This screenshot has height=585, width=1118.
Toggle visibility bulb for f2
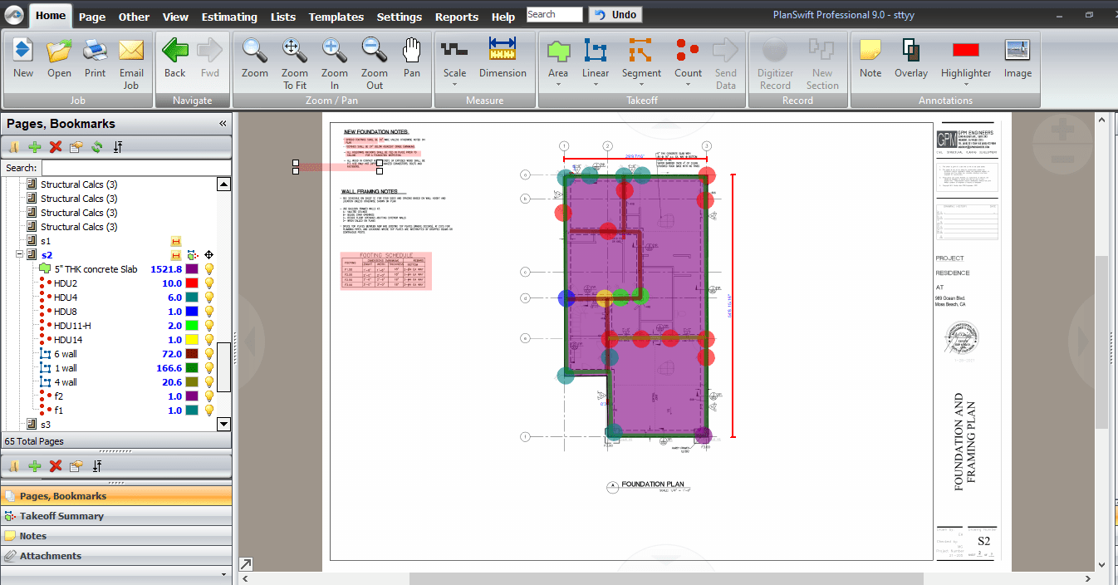[x=209, y=396]
